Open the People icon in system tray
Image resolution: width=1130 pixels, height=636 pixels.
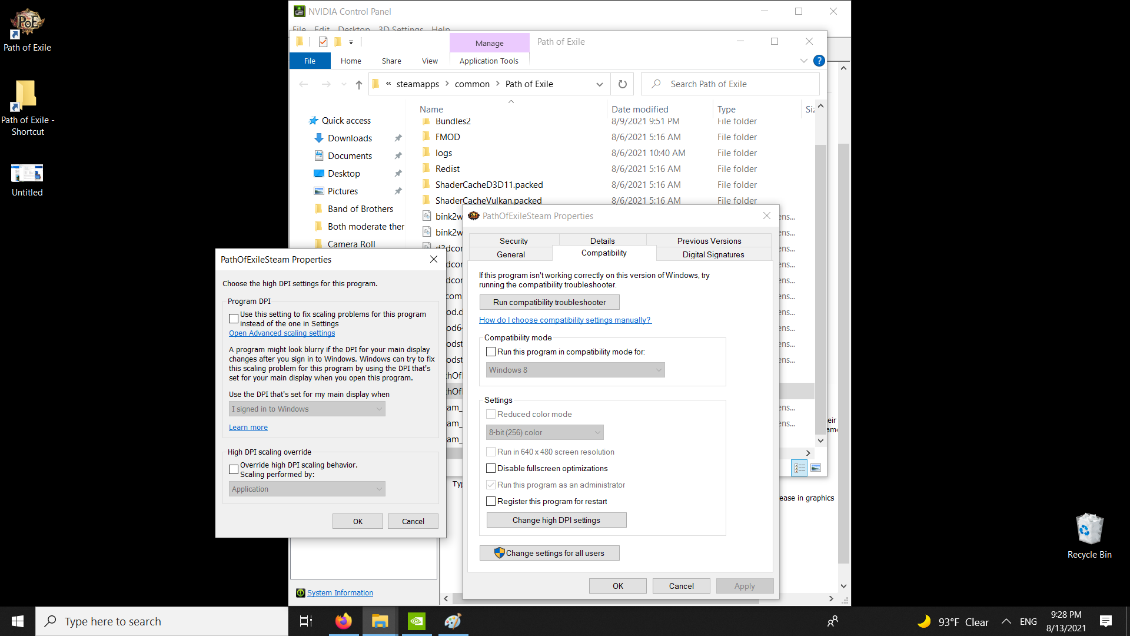833,621
